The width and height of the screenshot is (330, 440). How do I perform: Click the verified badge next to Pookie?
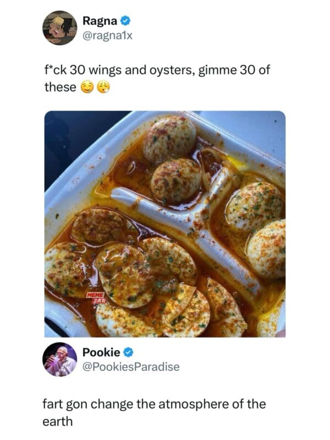pyautogui.click(x=128, y=352)
